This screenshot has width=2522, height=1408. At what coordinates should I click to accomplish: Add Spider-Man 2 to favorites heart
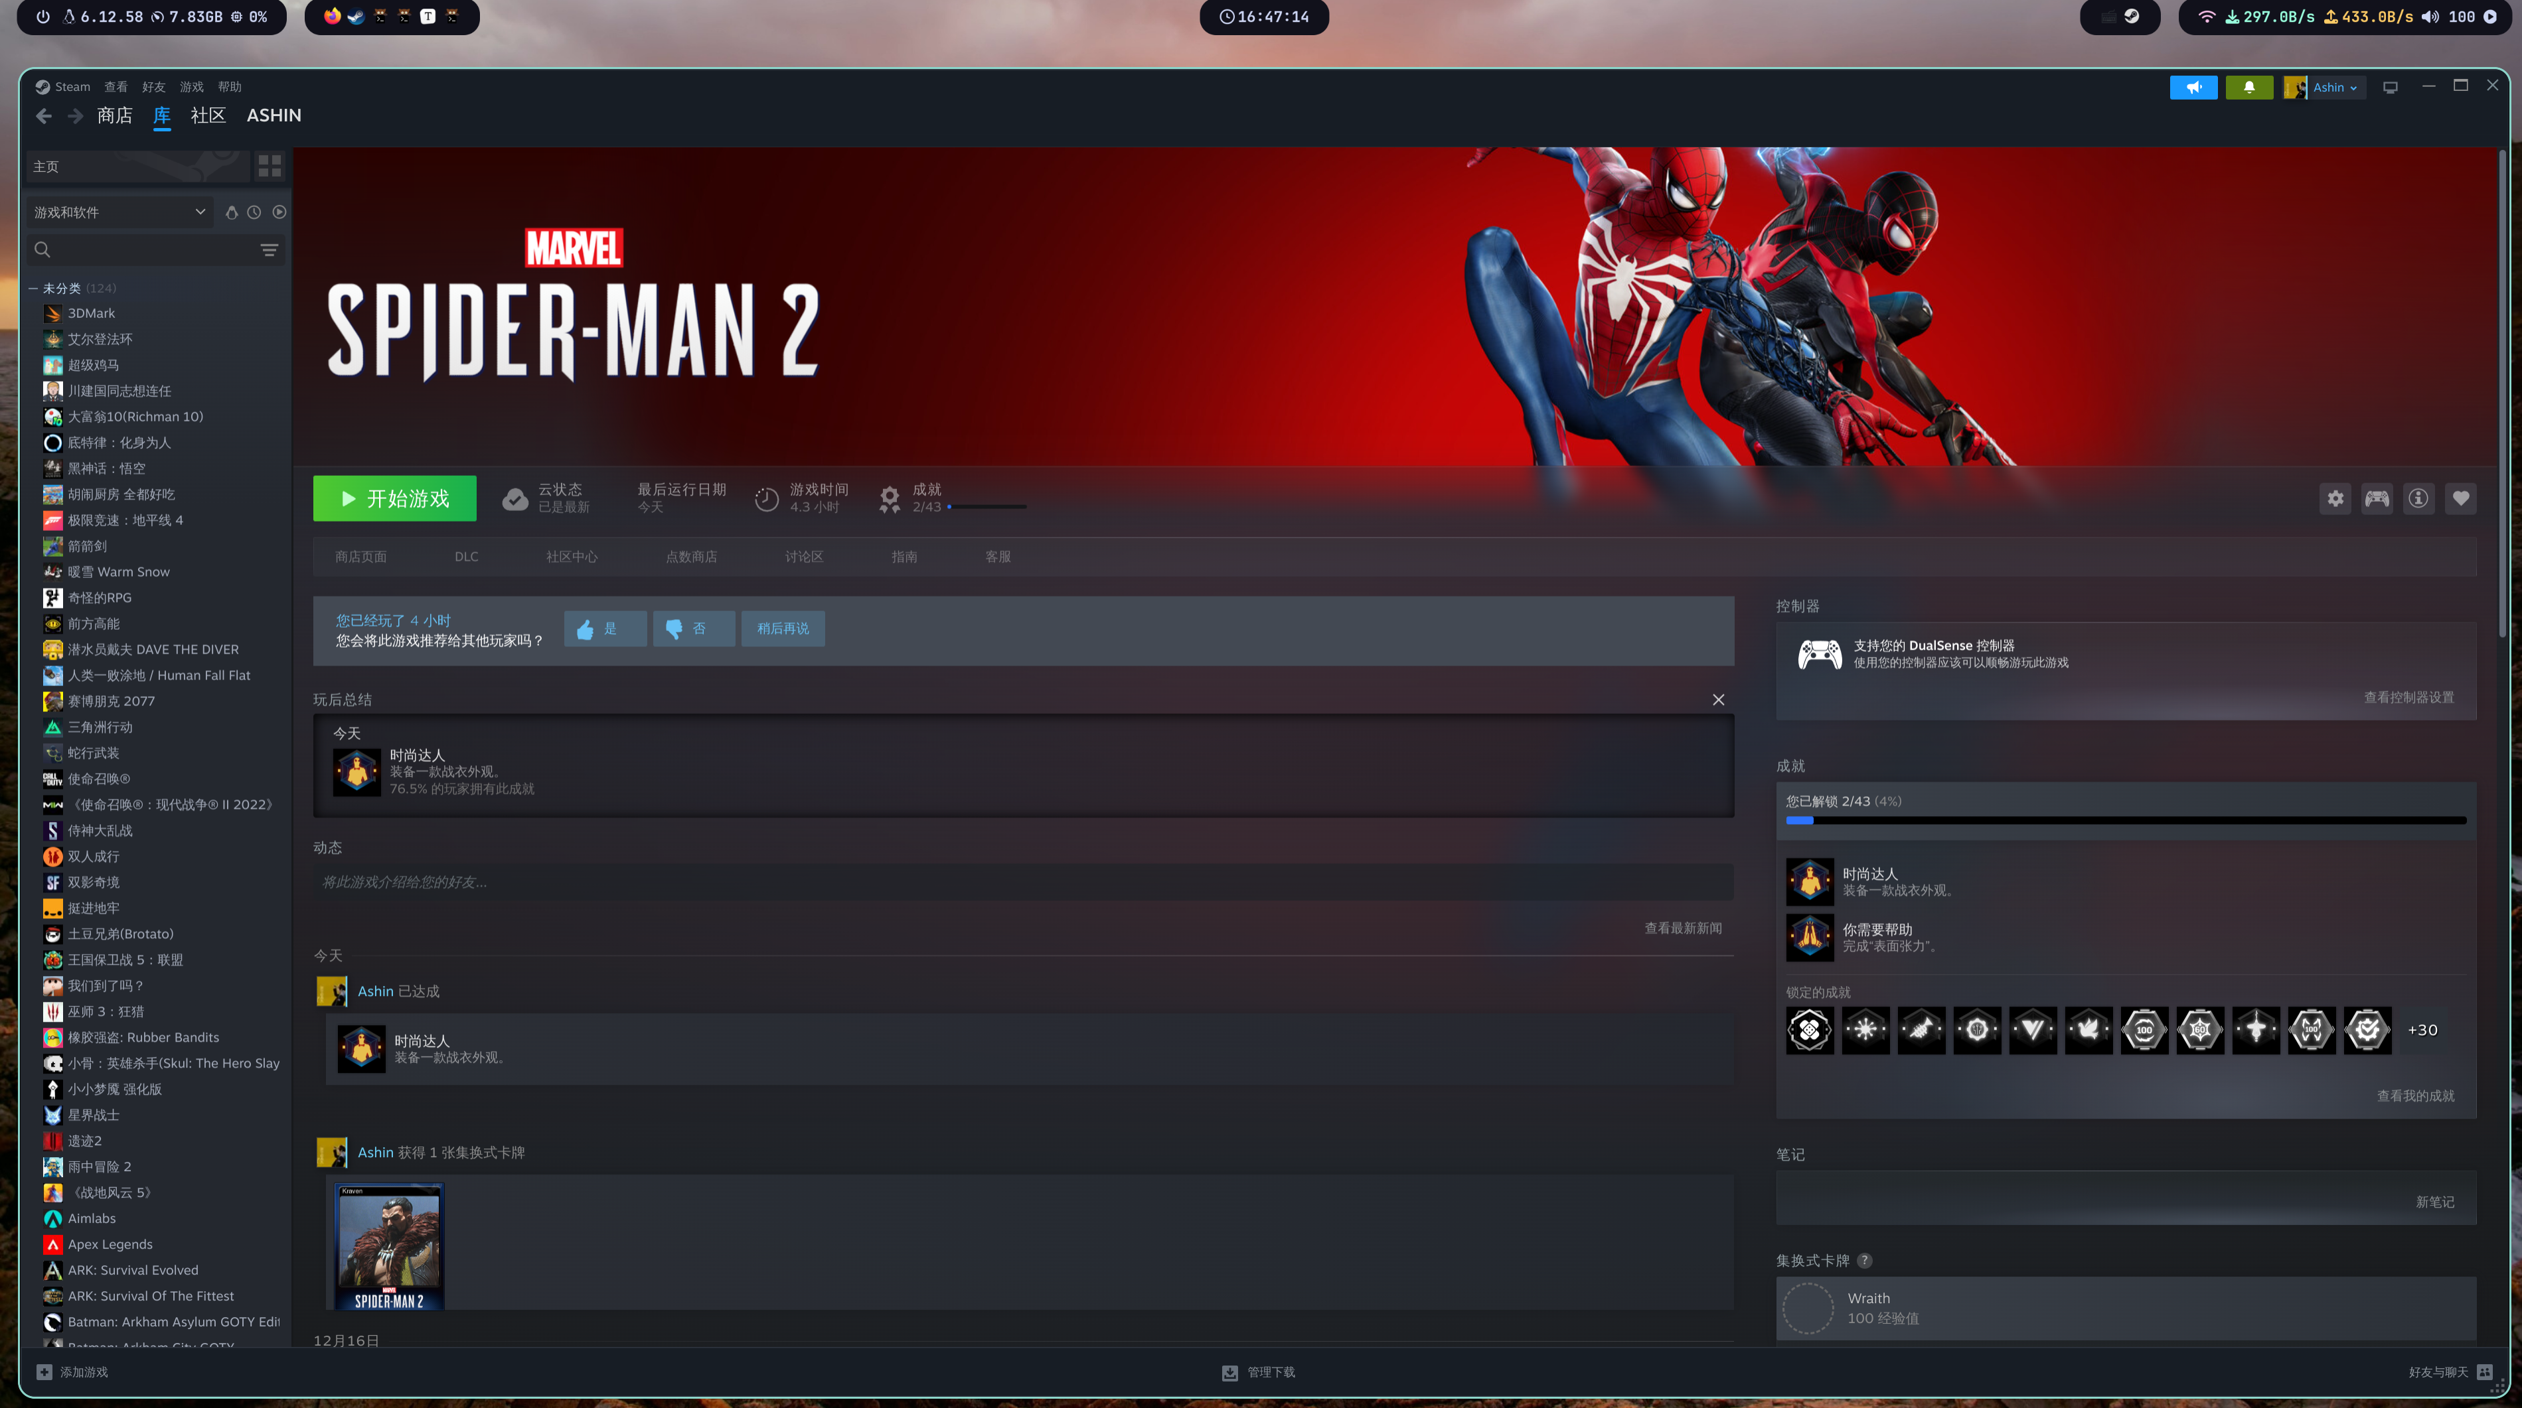click(2460, 499)
